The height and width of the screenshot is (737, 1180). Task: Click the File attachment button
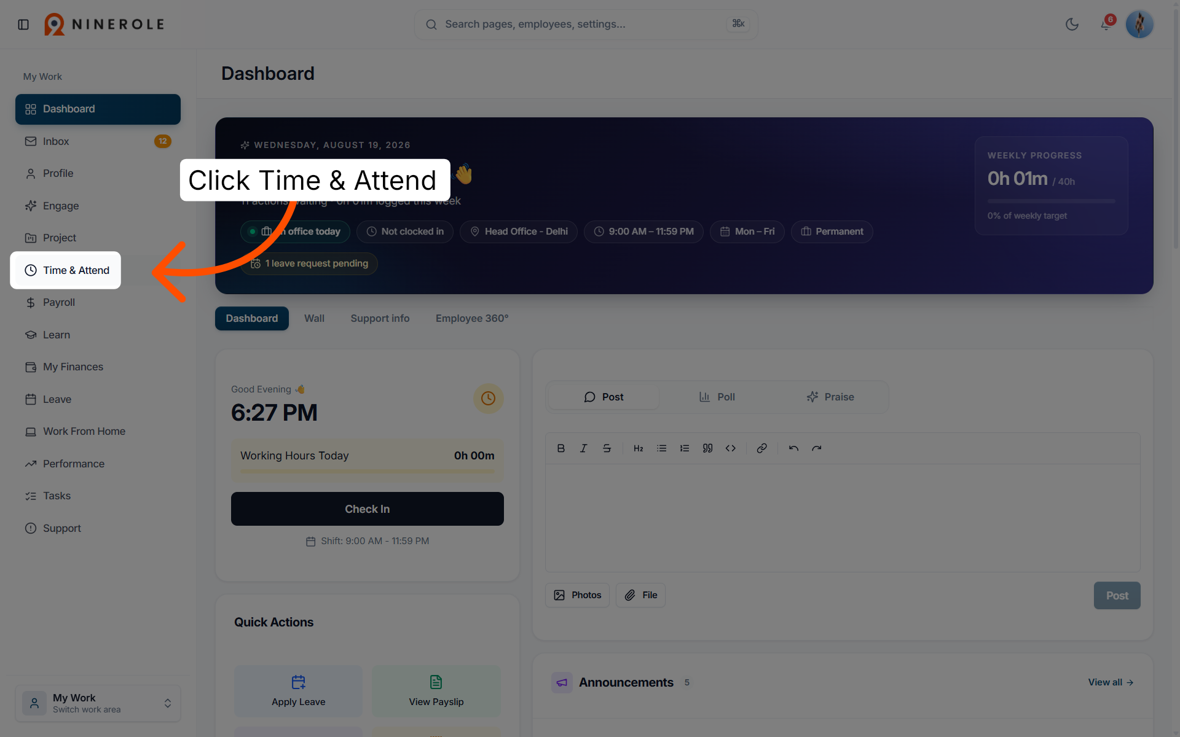point(640,595)
